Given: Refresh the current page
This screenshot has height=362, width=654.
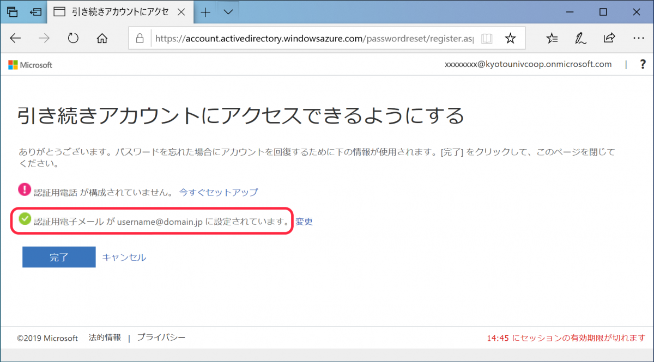Looking at the screenshot, I should [x=72, y=38].
